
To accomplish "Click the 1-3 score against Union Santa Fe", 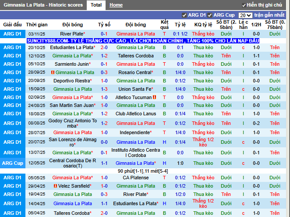I will [x=104, y=89].
